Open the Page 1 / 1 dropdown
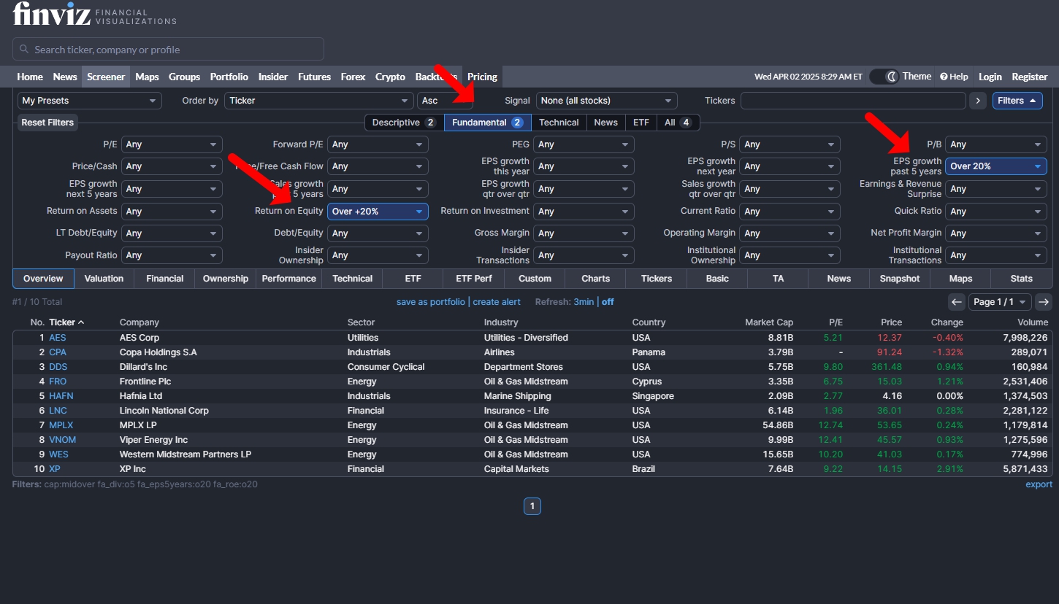 click(1000, 302)
